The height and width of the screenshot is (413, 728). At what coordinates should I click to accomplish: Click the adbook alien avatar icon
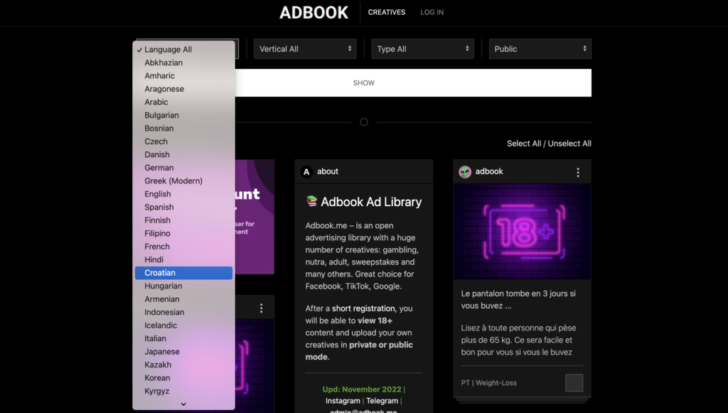(465, 172)
